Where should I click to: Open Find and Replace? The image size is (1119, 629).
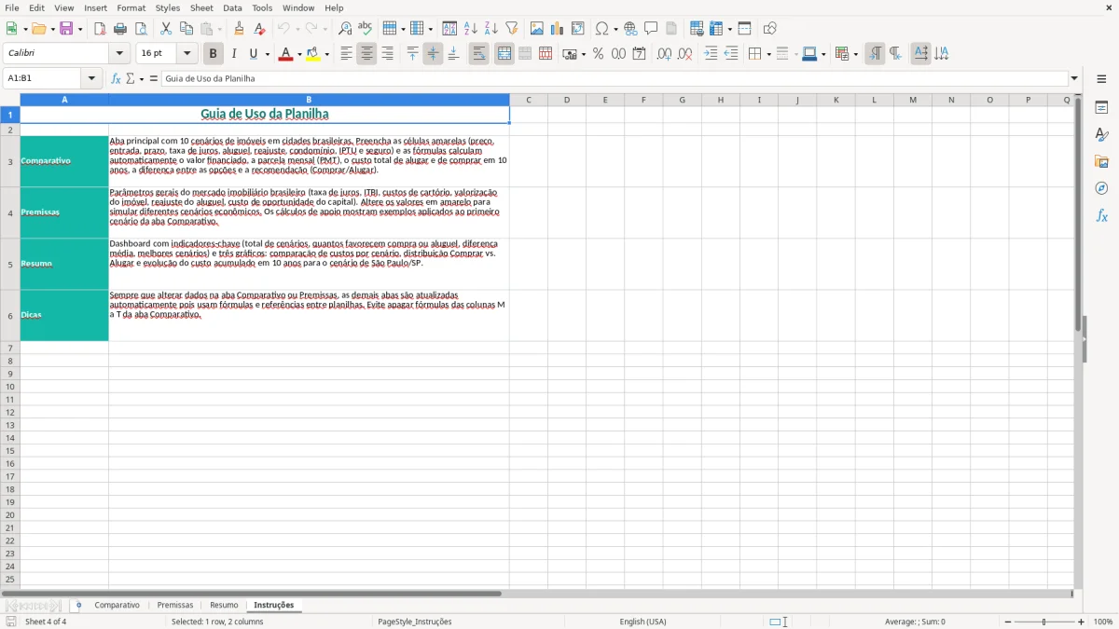[345, 29]
